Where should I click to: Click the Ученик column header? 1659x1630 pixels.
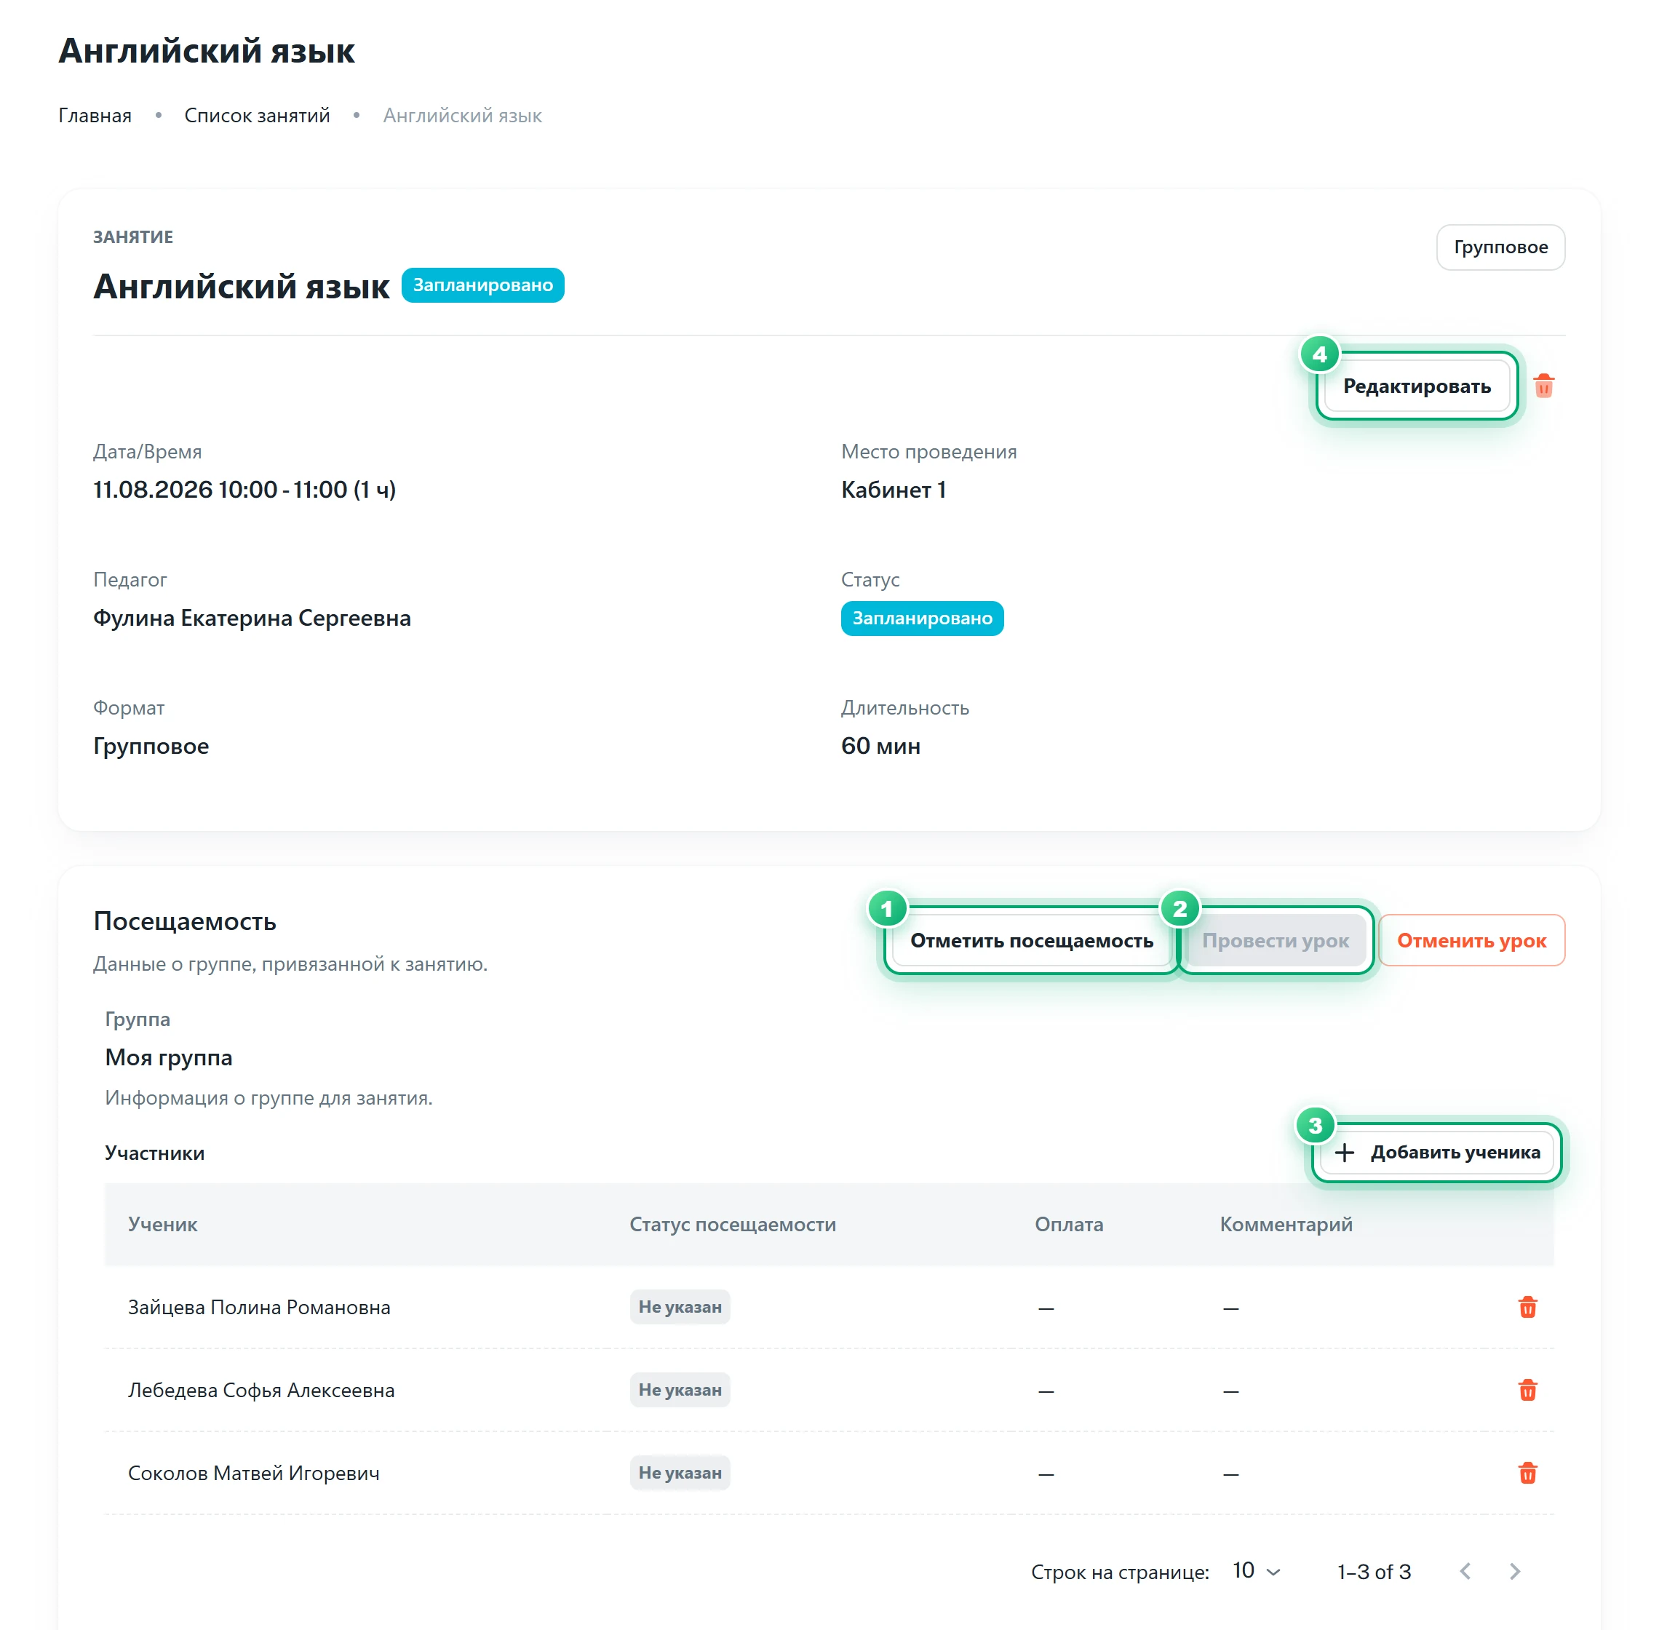163,1224
